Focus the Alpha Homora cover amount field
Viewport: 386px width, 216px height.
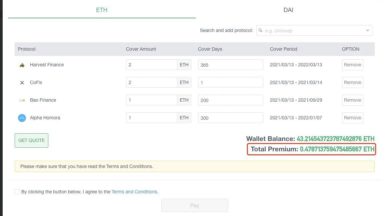[x=151, y=118]
